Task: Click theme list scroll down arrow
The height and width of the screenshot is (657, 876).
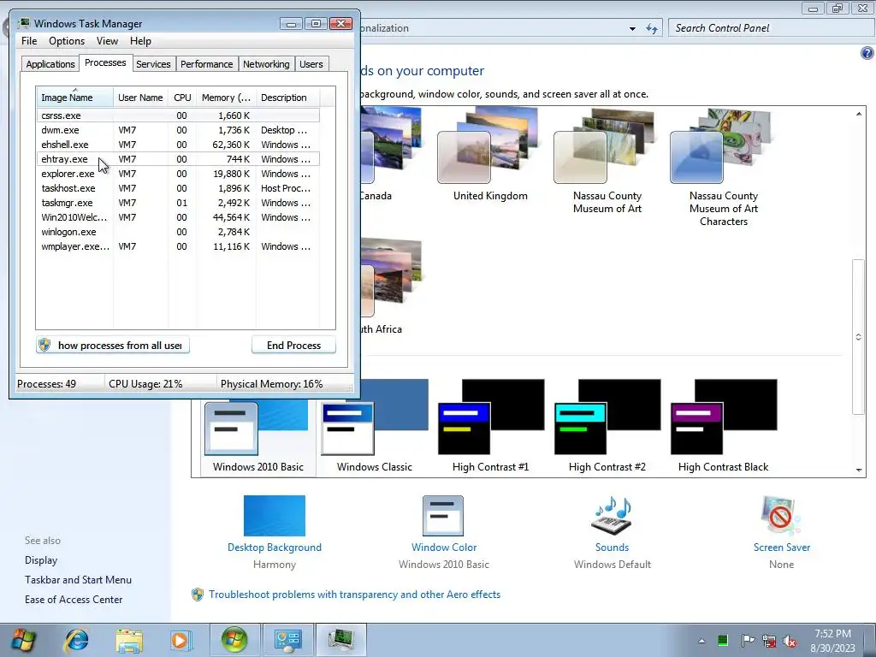Action: [x=859, y=470]
